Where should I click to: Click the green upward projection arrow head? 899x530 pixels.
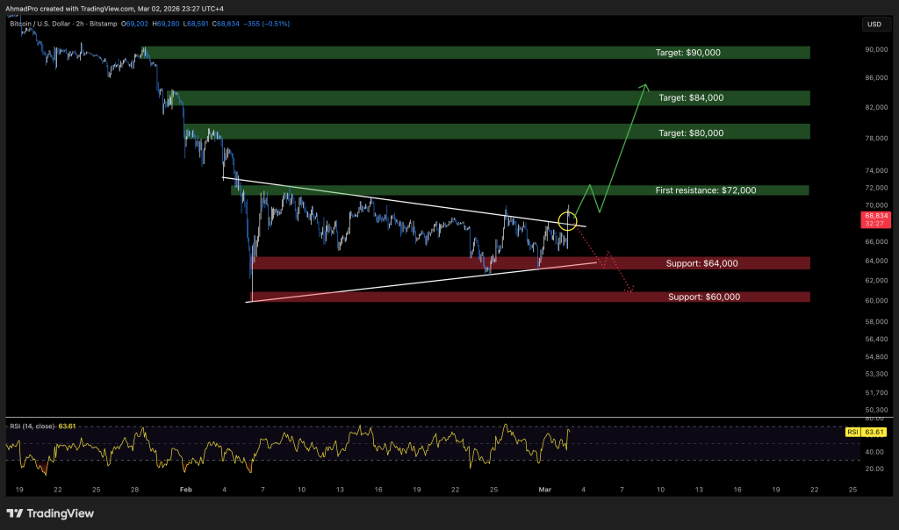(x=644, y=86)
